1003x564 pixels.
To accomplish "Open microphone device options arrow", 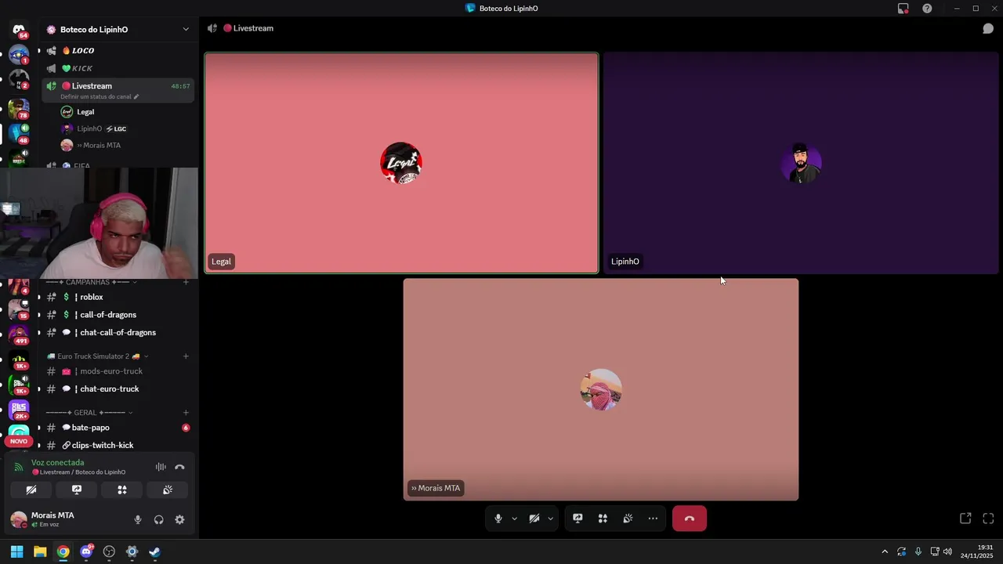I will coord(514,519).
